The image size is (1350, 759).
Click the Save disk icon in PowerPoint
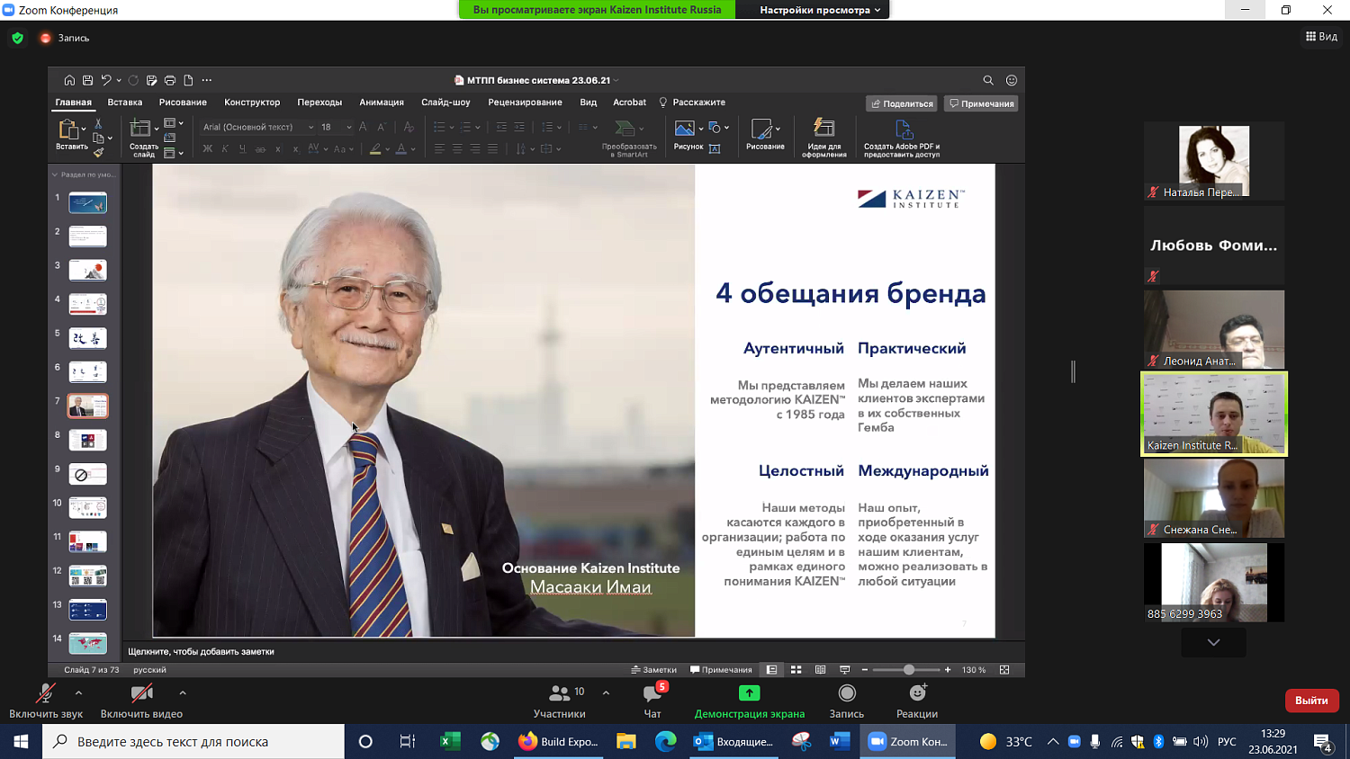click(87, 80)
